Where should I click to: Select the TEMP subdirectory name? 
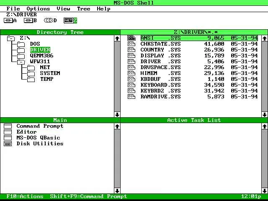(x=46, y=79)
